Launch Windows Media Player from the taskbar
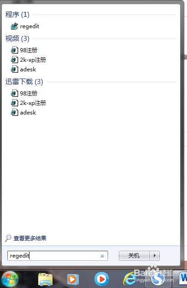187x288 pixels. point(73,279)
